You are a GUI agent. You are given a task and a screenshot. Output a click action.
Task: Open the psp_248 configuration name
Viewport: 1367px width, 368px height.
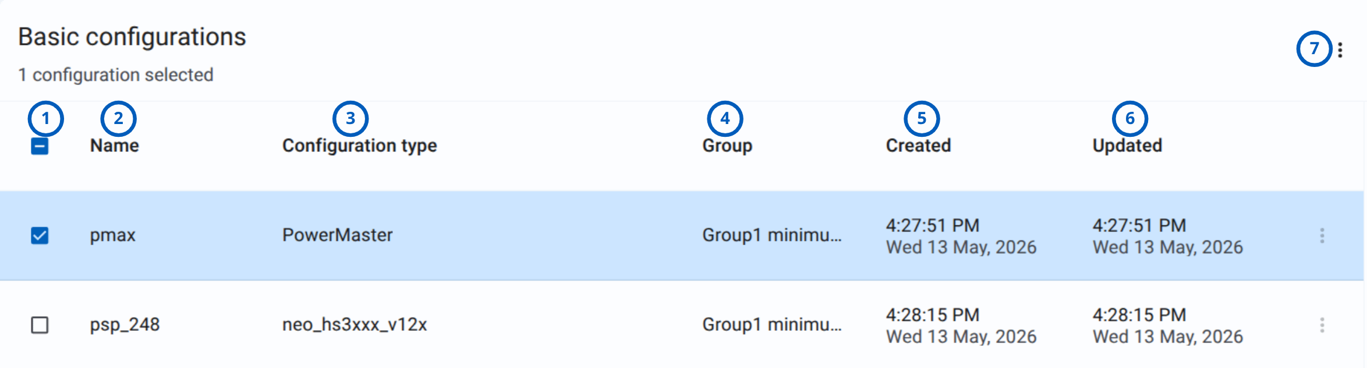(125, 324)
